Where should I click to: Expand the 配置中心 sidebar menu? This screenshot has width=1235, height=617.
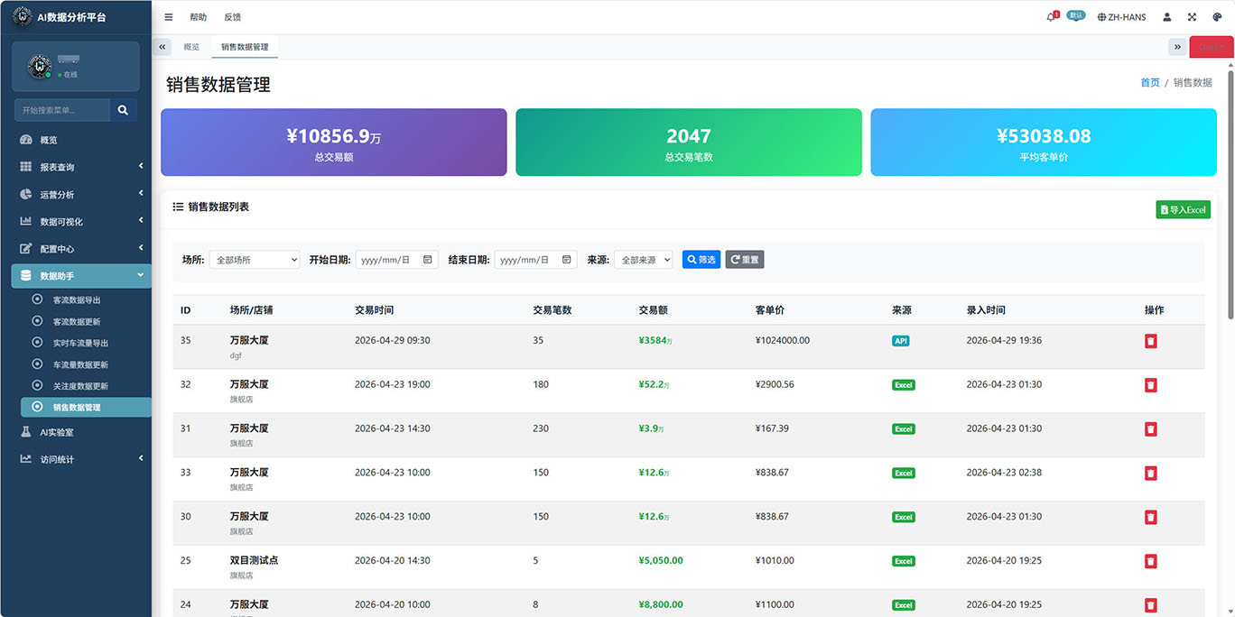pyautogui.click(x=81, y=248)
